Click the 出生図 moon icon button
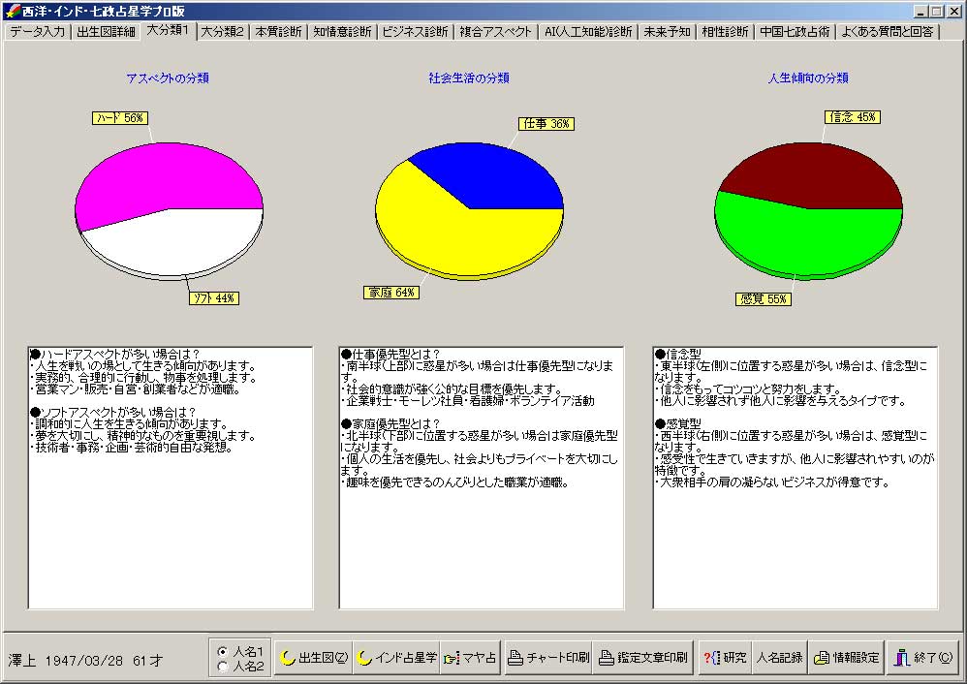967x684 pixels. coord(313,658)
